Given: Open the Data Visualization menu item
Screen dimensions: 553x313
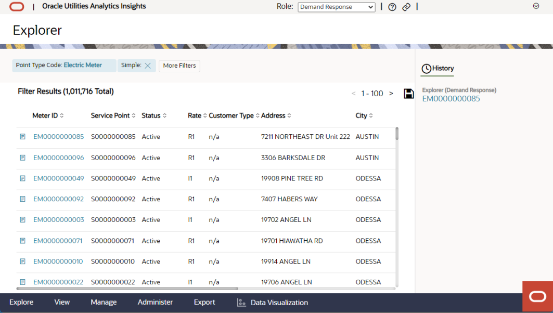Looking at the screenshot, I should pyautogui.click(x=273, y=303).
